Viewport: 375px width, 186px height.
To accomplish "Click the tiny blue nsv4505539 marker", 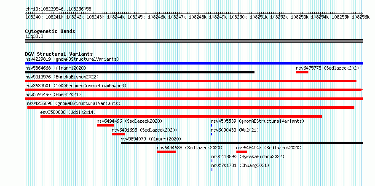I will click(212, 125).
